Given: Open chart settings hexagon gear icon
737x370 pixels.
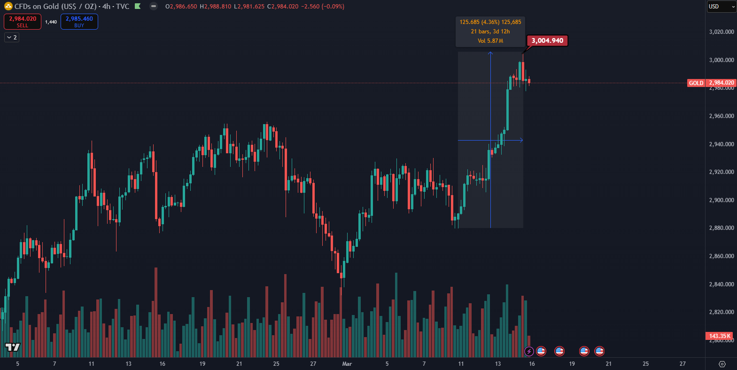Looking at the screenshot, I should (722, 364).
